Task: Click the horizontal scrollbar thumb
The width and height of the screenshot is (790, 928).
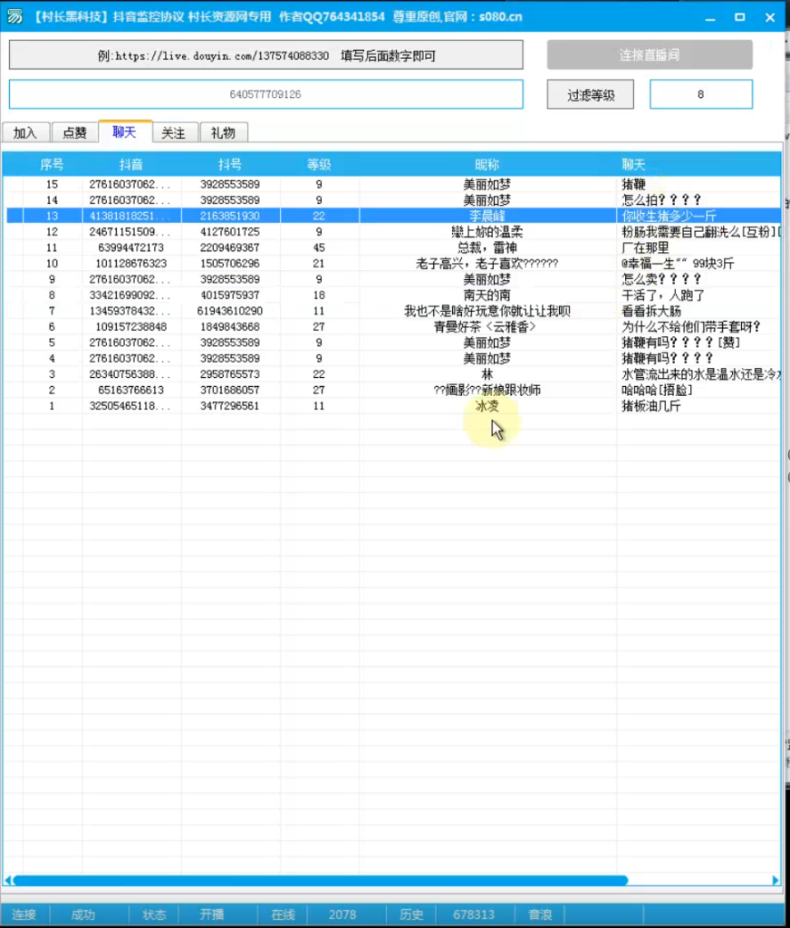Action: 320,880
